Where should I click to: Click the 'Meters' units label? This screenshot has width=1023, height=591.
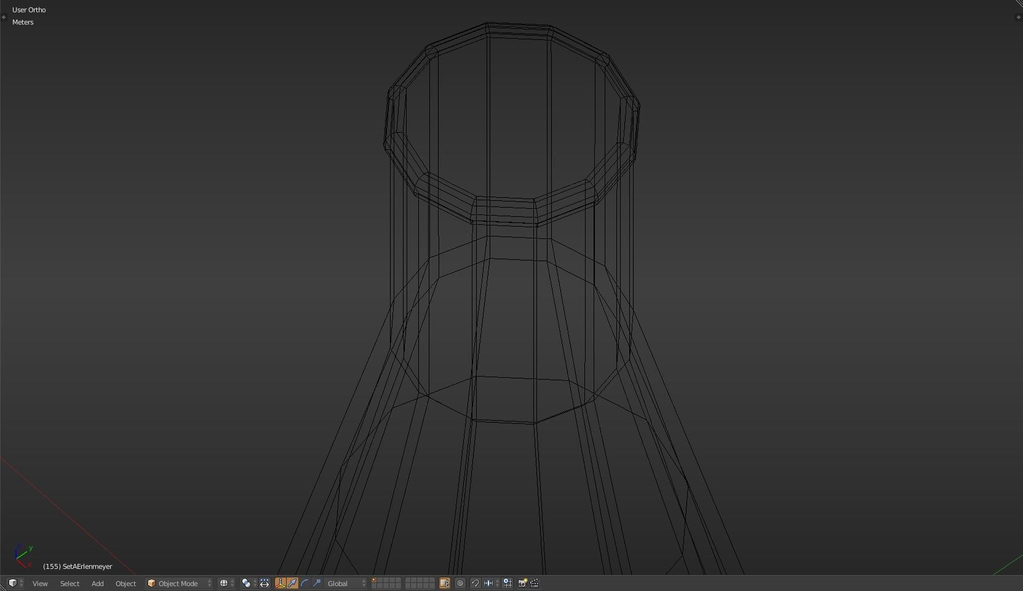[x=23, y=22]
